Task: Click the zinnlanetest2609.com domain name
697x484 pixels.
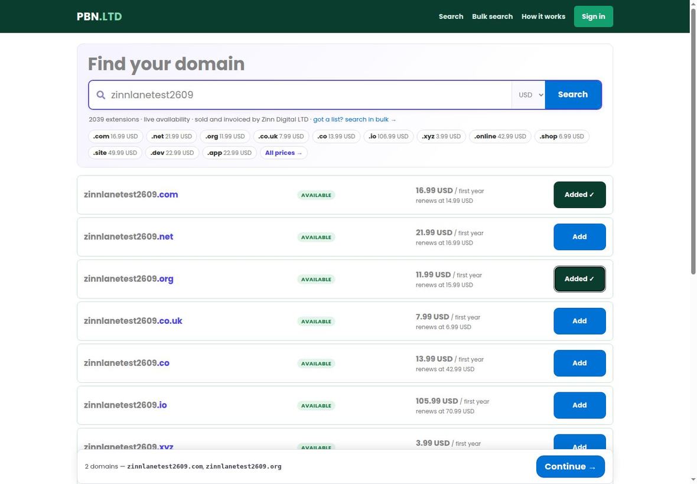Action: (131, 194)
